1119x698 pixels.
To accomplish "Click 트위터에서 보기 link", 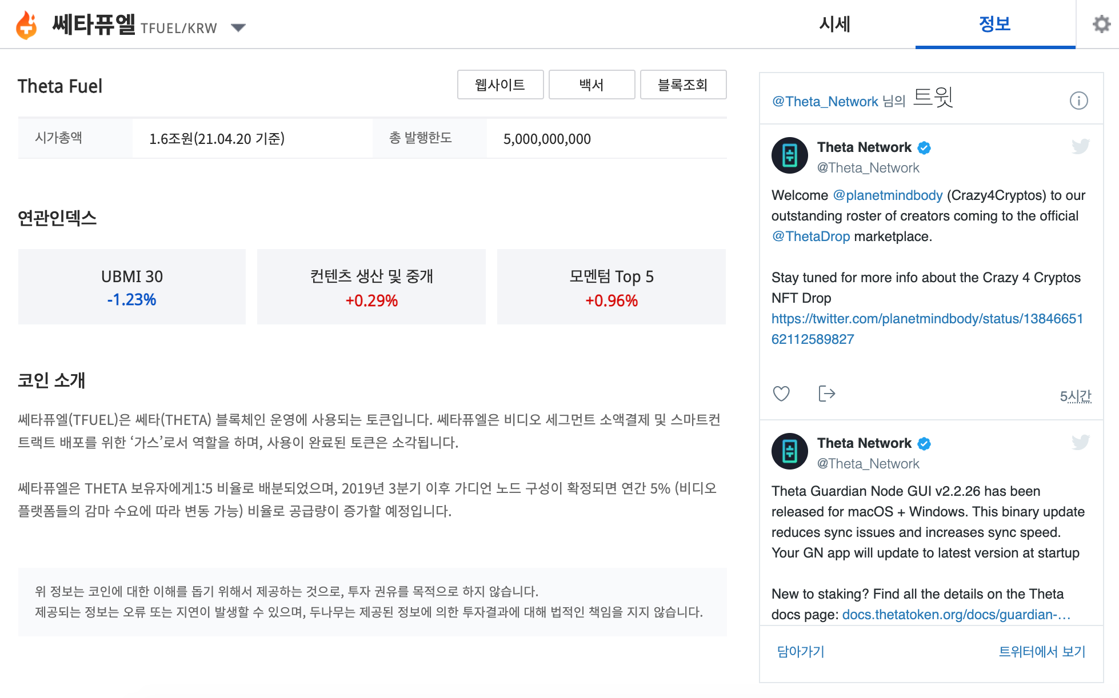I will (x=1042, y=652).
